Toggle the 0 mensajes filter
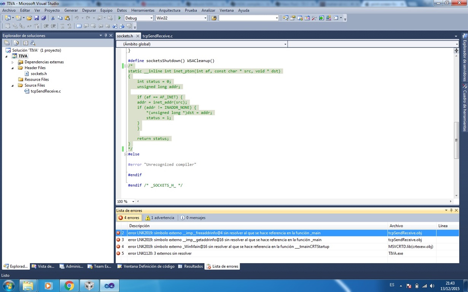 point(193,218)
